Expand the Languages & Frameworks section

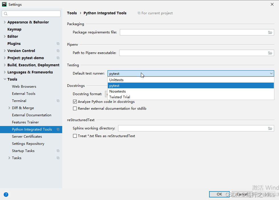pos(5,72)
